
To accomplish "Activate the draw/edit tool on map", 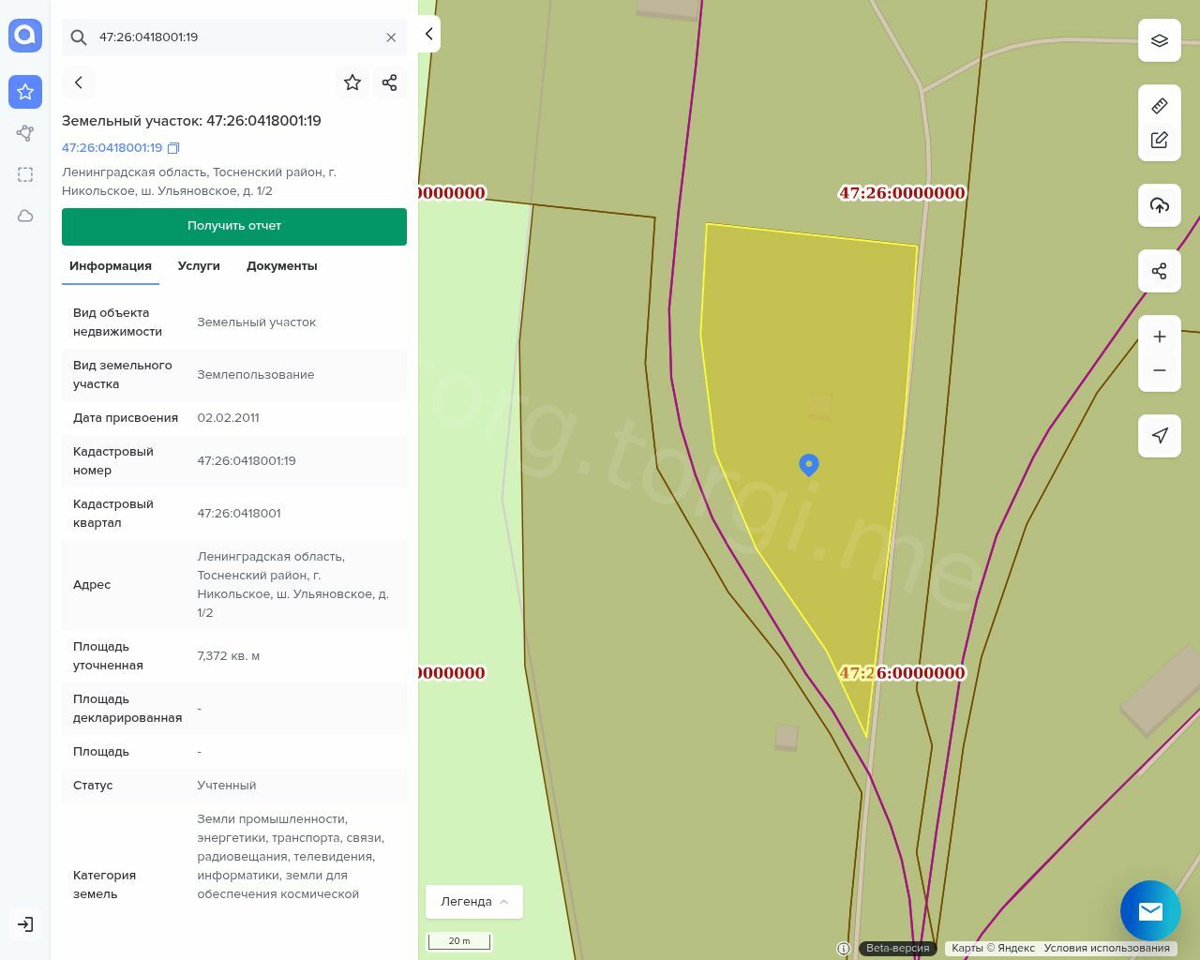I will point(1159,140).
